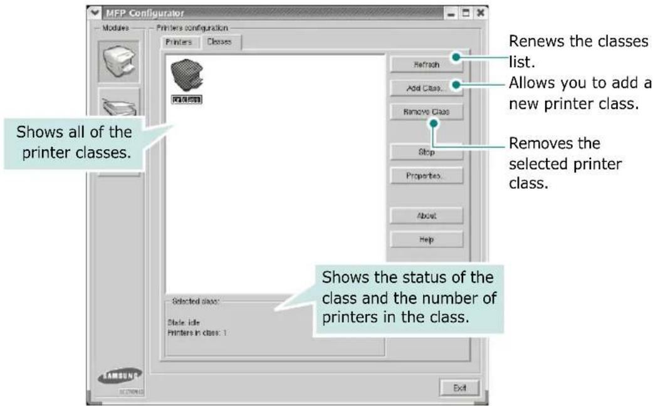Click the 'Printers in class: 1' text
The width and height of the screenshot is (653, 406).
click(197, 333)
